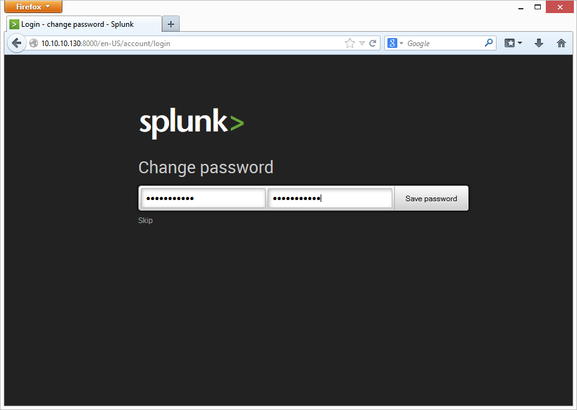Open the downloads arrow icon
The width and height of the screenshot is (577, 410).
[539, 44]
